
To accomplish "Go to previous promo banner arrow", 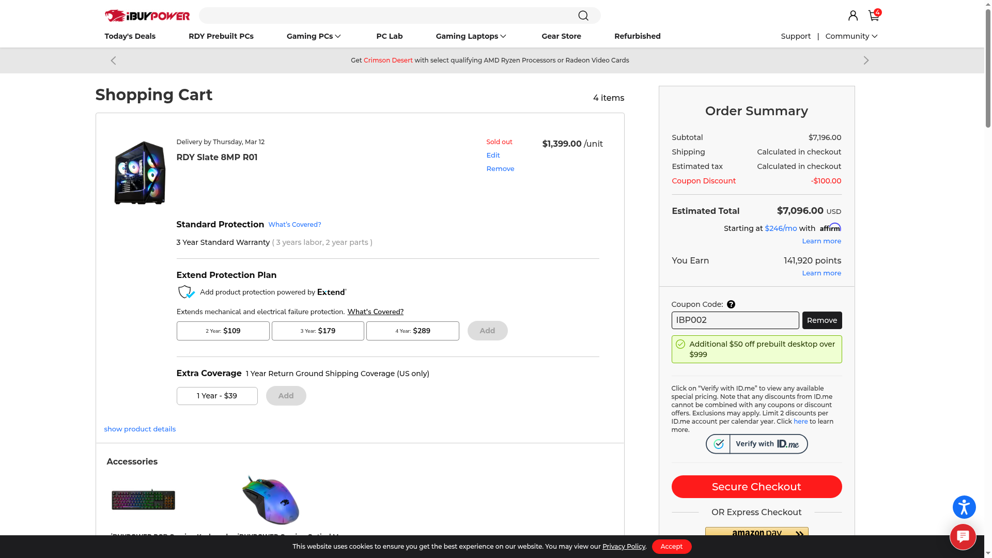I will [x=114, y=60].
